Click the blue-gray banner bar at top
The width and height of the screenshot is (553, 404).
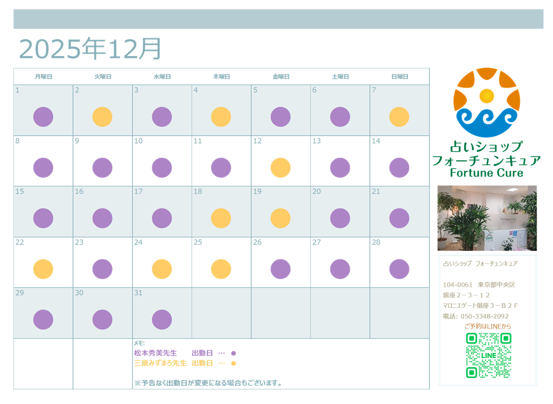click(x=278, y=19)
